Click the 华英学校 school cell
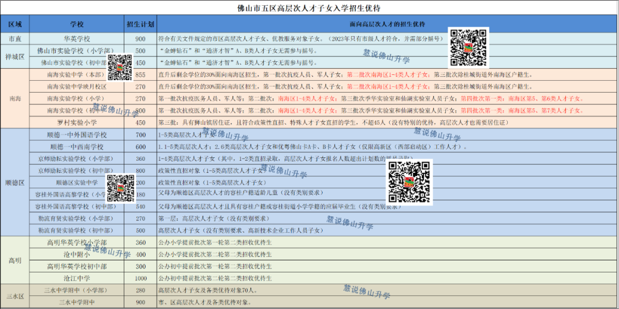 pyautogui.click(x=77, y=39)
